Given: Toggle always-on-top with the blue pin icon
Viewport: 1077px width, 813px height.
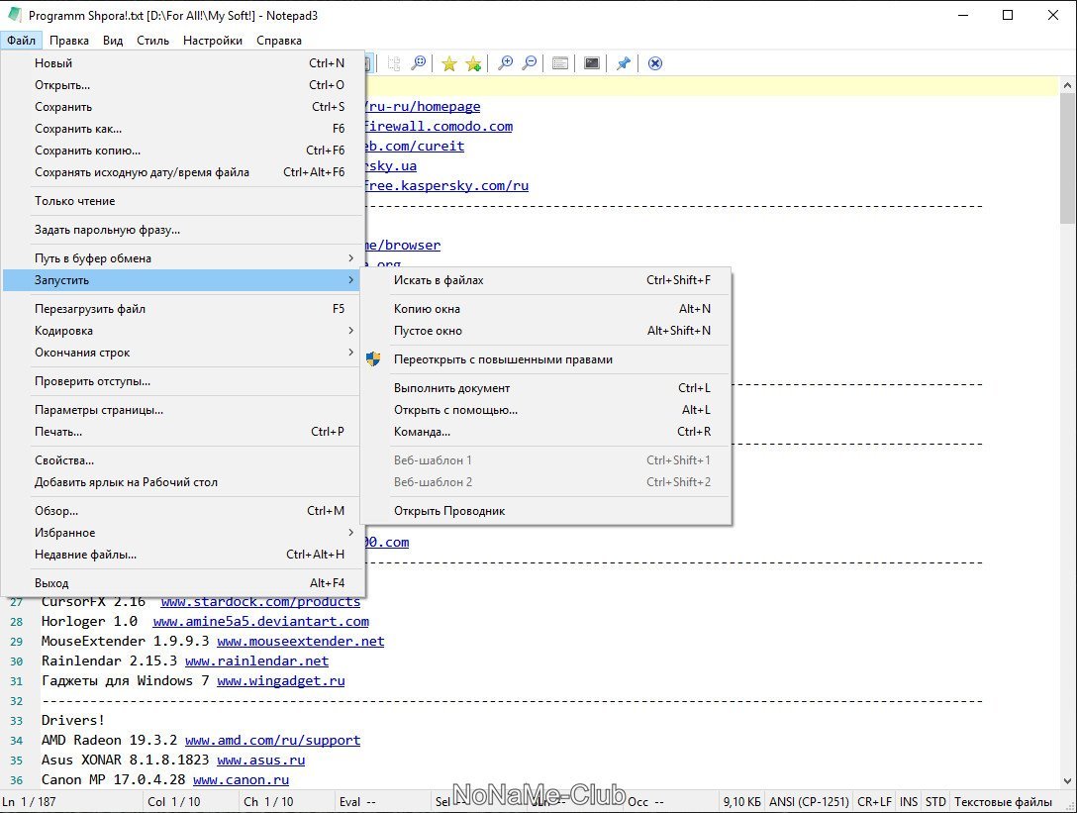Looking at the screenshot, I should pos(623,63).
